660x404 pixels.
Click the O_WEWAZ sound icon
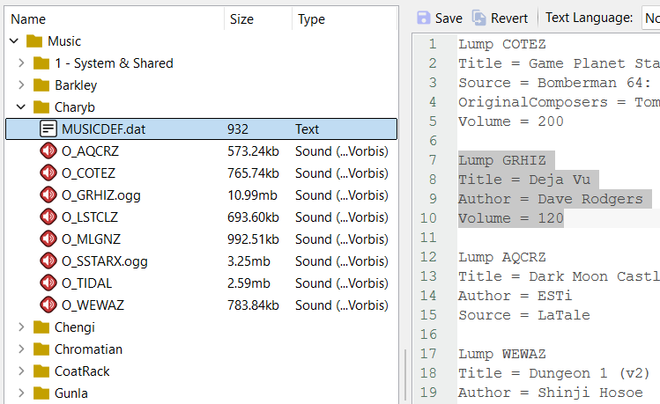coord(48,305)
